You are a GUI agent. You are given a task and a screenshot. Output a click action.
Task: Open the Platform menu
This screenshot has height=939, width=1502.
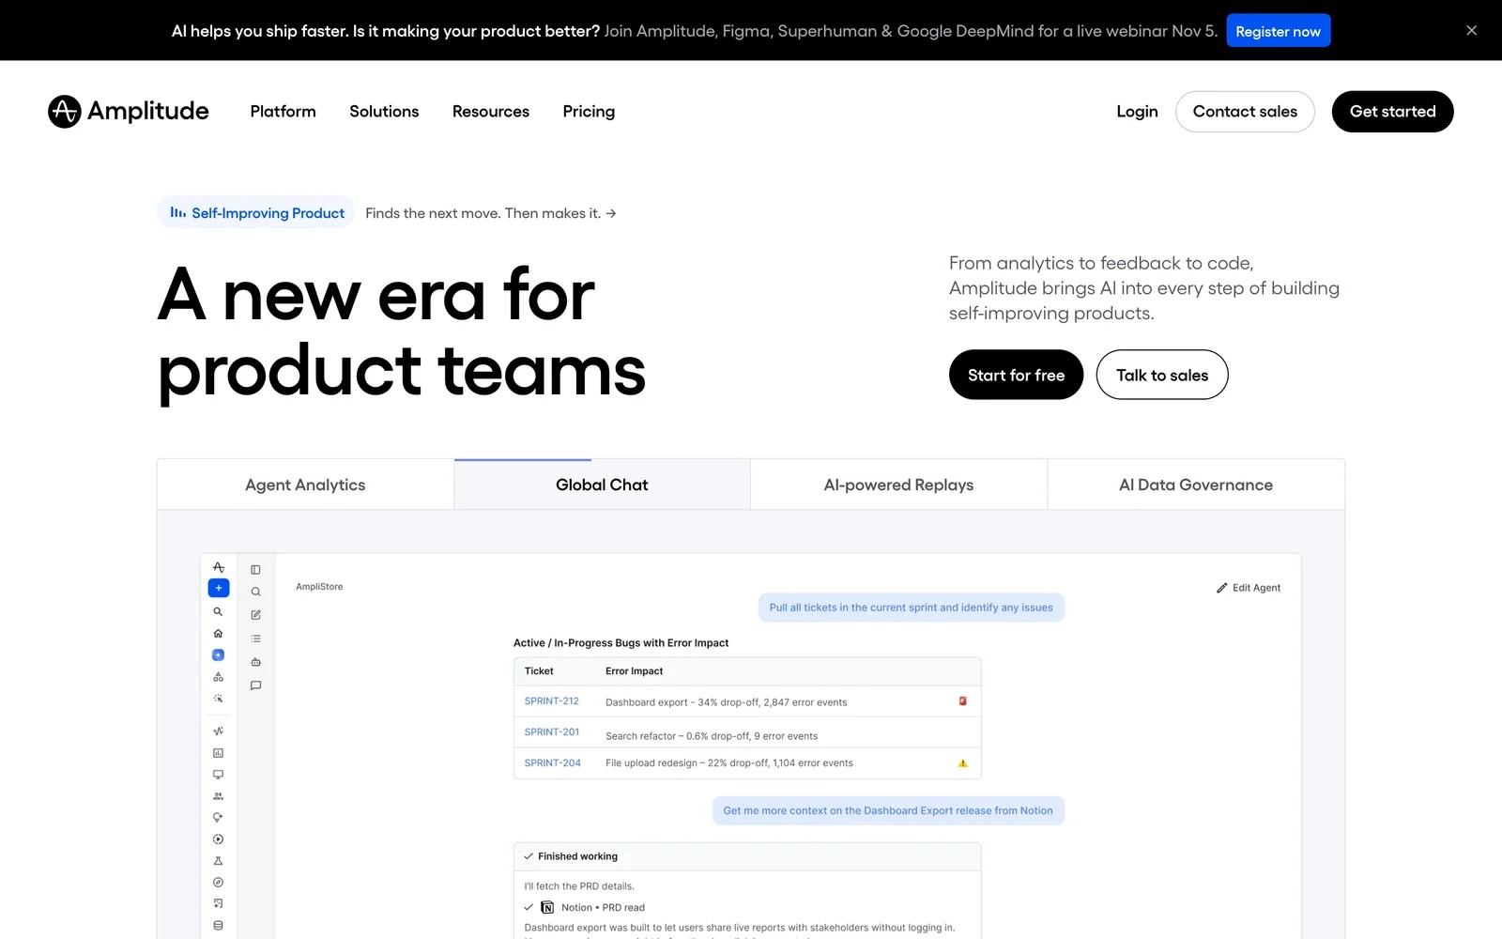tap(284, 112)
